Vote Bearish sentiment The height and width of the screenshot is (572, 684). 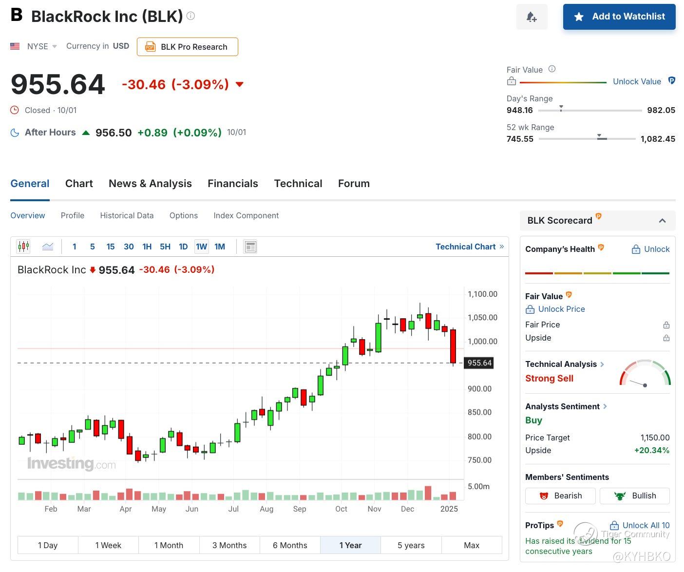pyautogui.click(x=560, y=496)
